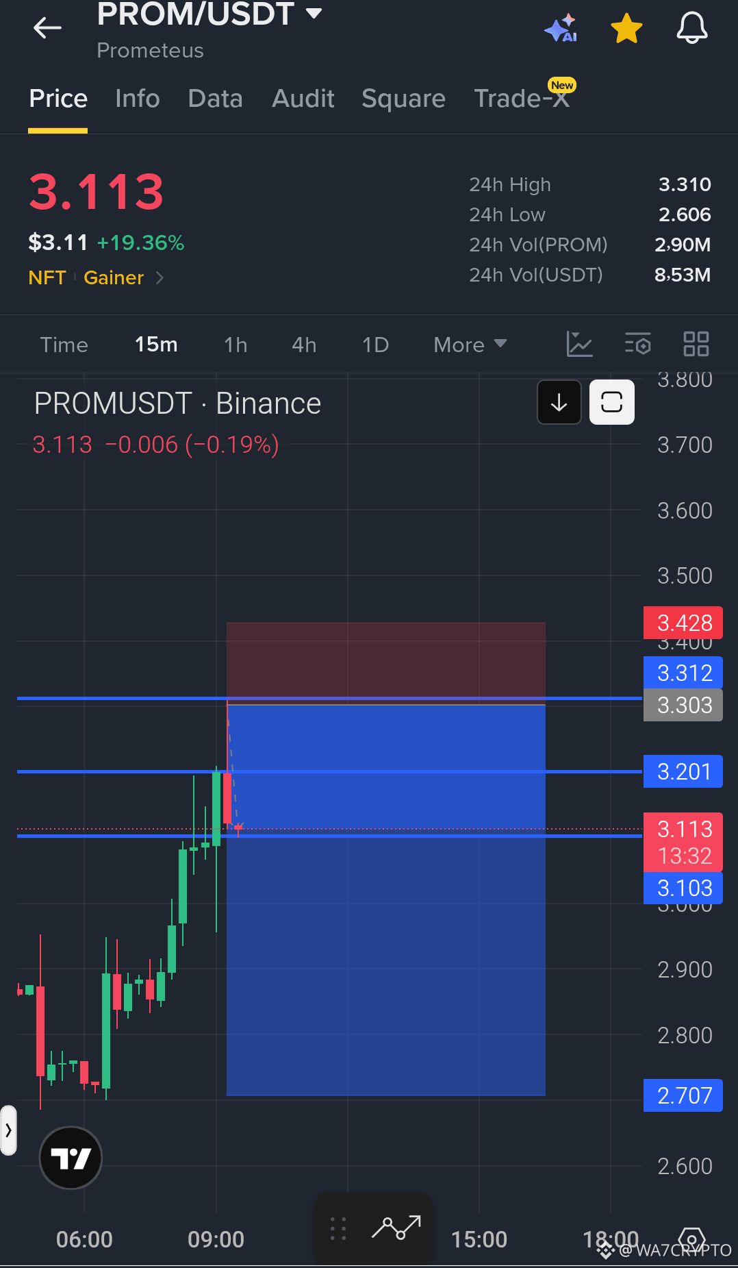Switch to the Price tab
Image resolution: width=738 pixels, height=1268 pixels.
(58, 99)
